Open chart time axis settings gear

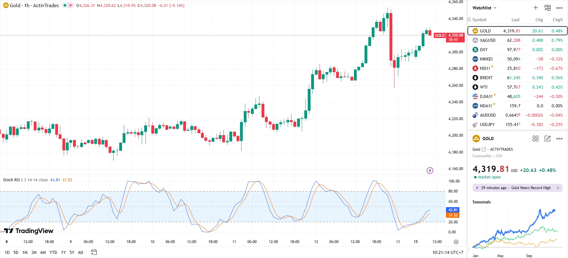[456, 242]
